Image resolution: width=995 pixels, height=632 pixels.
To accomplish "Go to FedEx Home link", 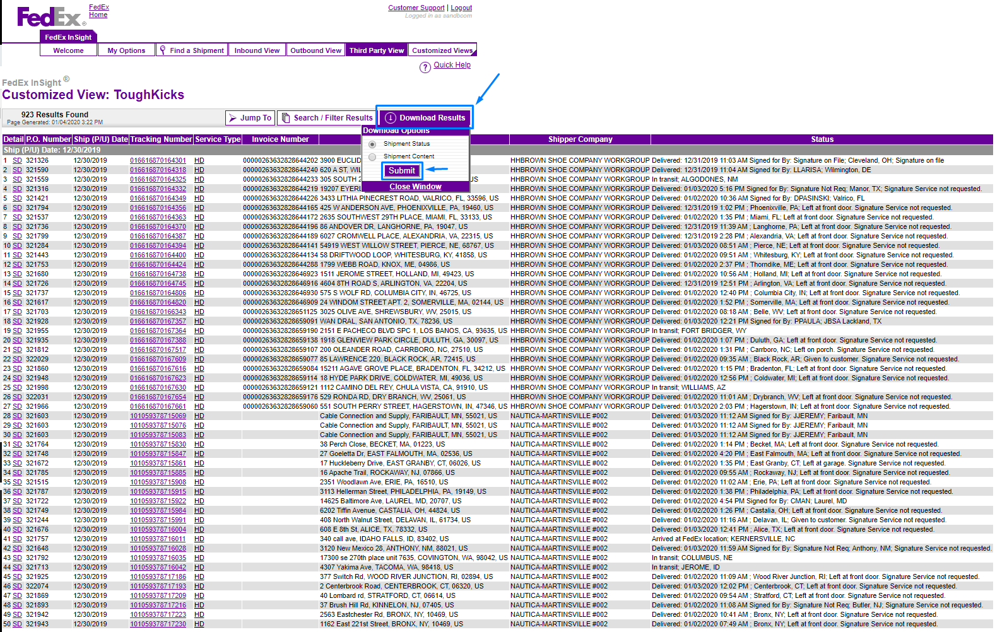I will [x=98, y=11].
